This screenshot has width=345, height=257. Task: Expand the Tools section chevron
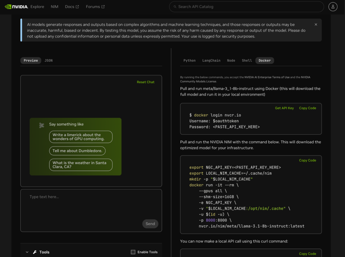(27, 252)
